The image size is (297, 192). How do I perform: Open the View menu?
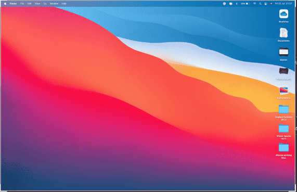[37, 4]
